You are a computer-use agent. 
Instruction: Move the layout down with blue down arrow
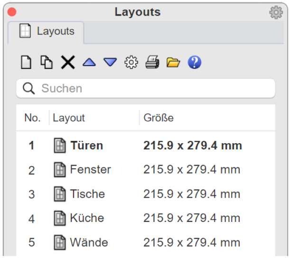(110, 62)
